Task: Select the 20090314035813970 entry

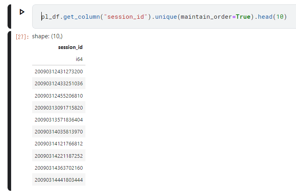Action: (59, 131)
